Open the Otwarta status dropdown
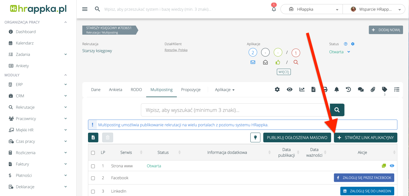The width and height of the screenshot is (409, 196). point(339,52)
